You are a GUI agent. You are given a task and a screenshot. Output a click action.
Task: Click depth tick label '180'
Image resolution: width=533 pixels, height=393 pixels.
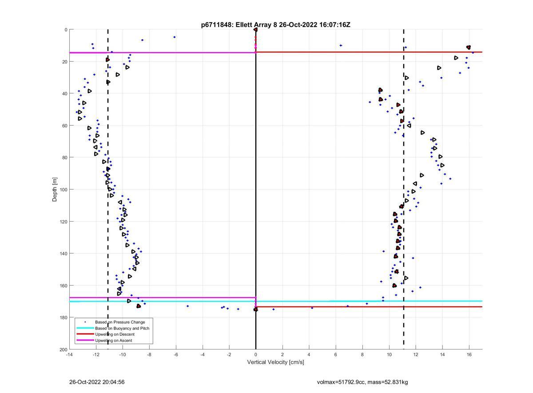point(63,318)
